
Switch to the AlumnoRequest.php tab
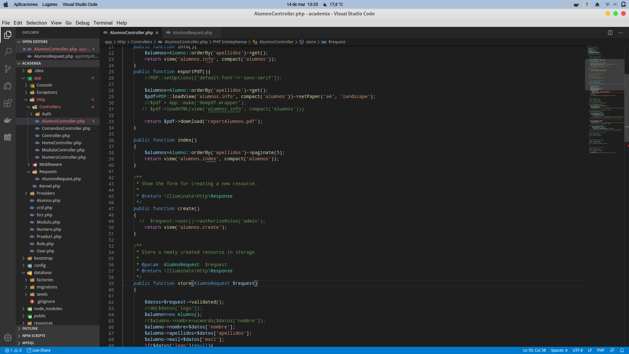click(192, 33)
